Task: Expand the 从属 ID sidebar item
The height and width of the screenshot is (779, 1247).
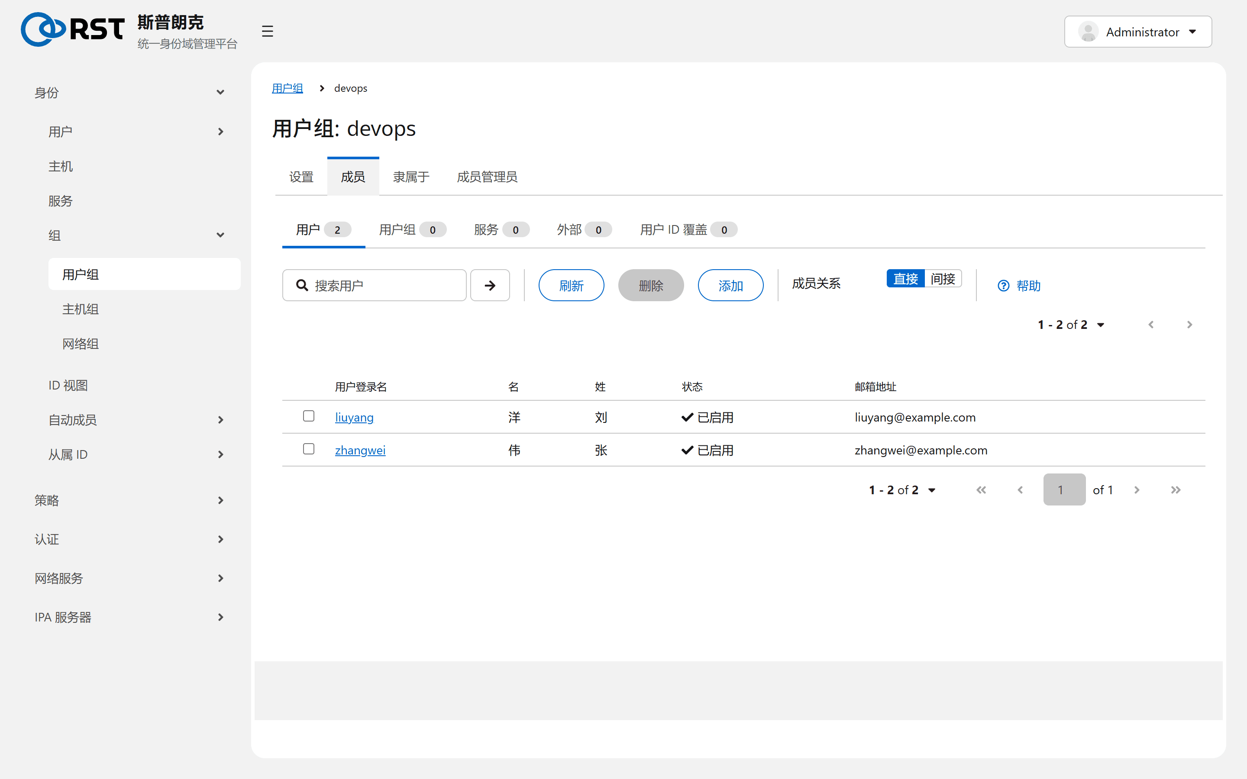Action: point(136,454)
